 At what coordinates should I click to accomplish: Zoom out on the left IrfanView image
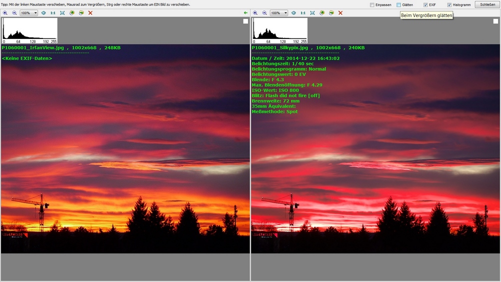coord(14,13)
